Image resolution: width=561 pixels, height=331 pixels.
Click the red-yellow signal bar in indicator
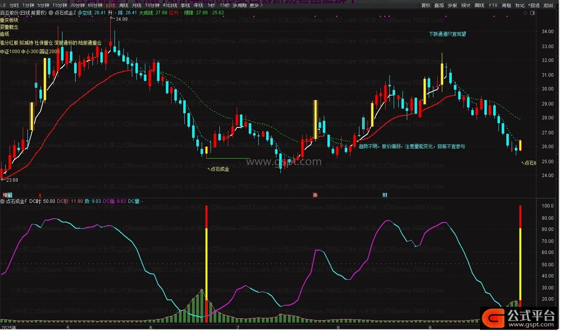(207, 262)
